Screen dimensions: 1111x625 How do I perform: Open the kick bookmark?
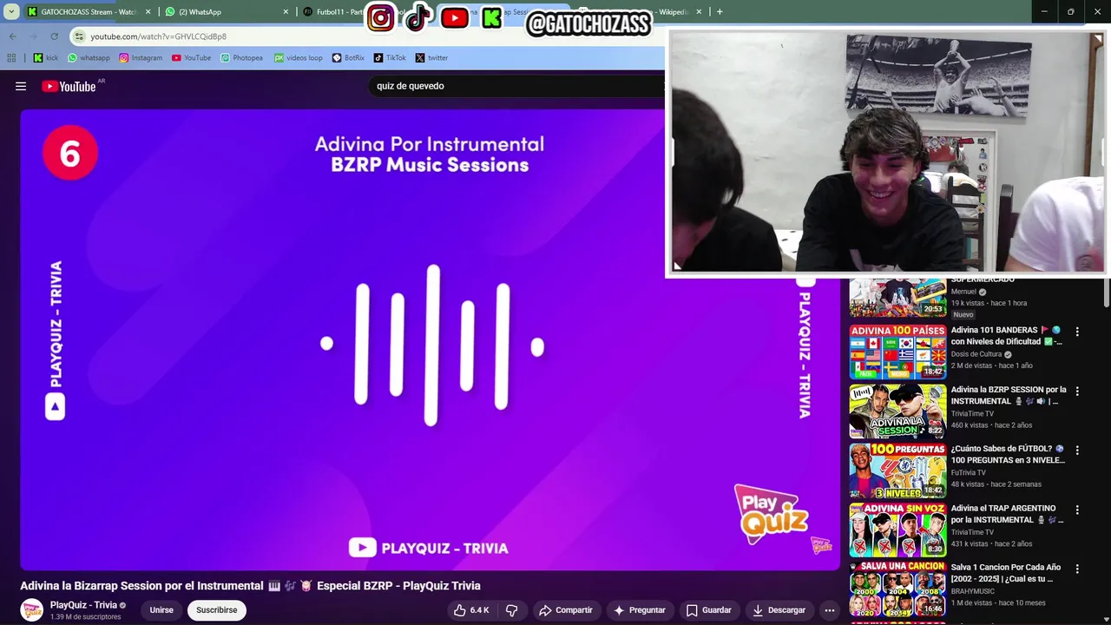46,58
